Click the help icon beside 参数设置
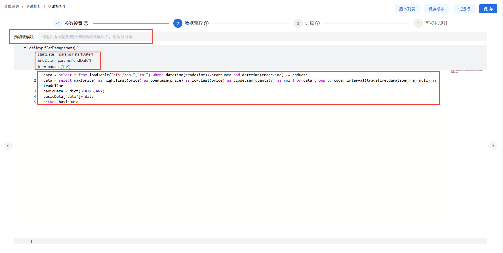Viewport: 503px width, 253px height. (x=86, y=23)
